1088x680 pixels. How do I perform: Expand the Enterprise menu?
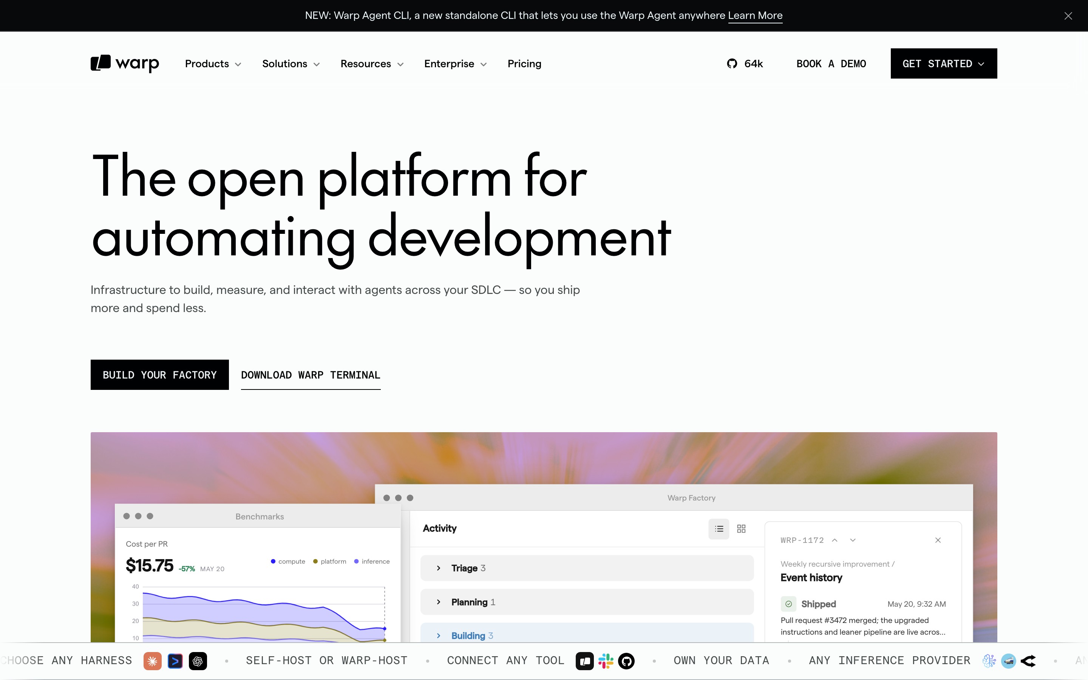(x=456, y=64)
